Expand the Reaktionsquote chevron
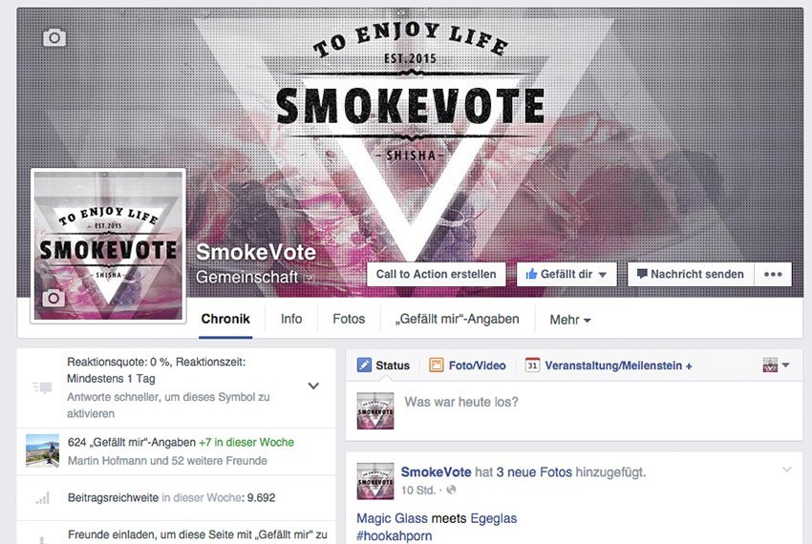The image size is (812, 544). (x=313, y=386)
